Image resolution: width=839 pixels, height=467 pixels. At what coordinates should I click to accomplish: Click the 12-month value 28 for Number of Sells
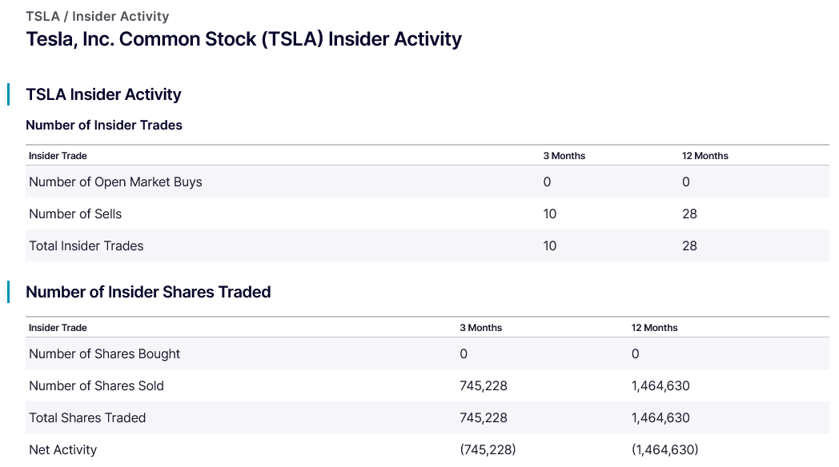689,214
